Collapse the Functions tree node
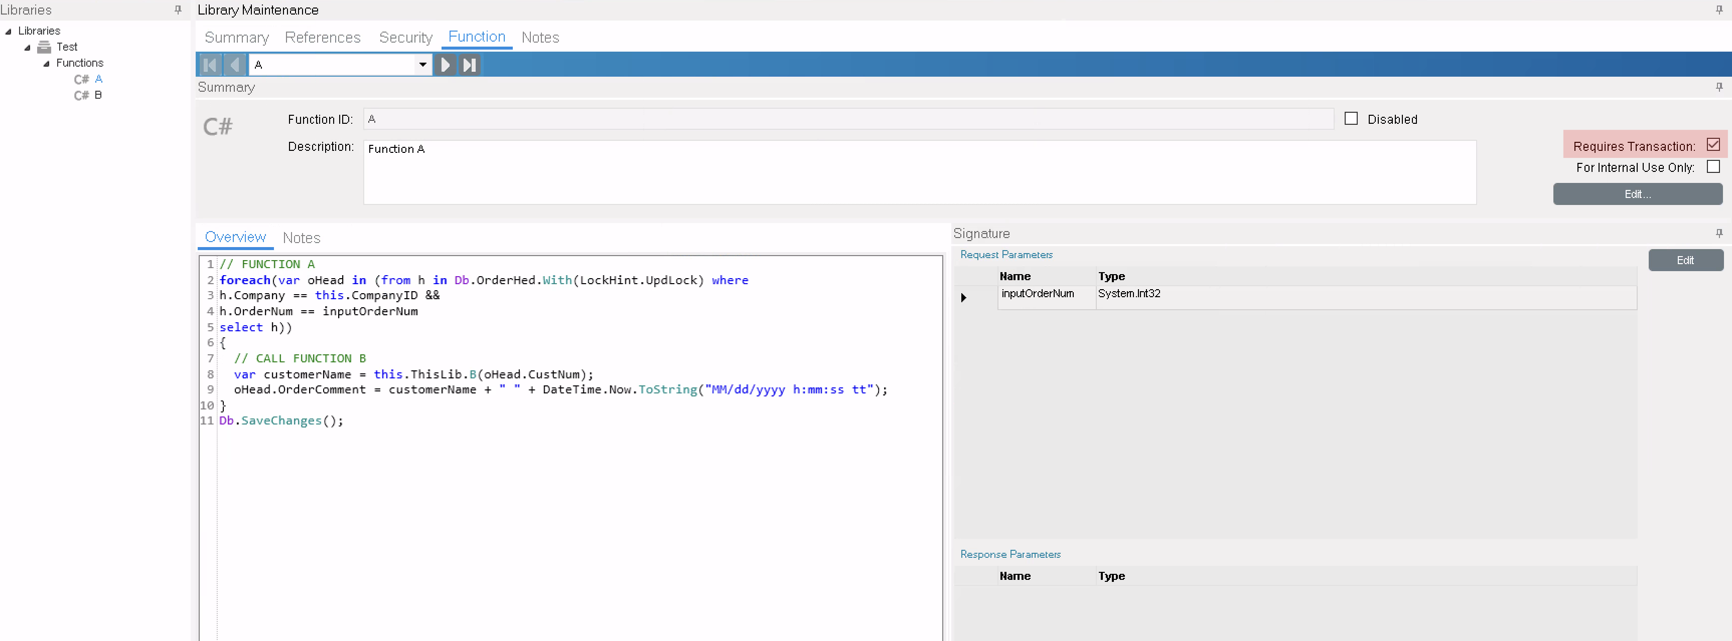 coord(46,63)
